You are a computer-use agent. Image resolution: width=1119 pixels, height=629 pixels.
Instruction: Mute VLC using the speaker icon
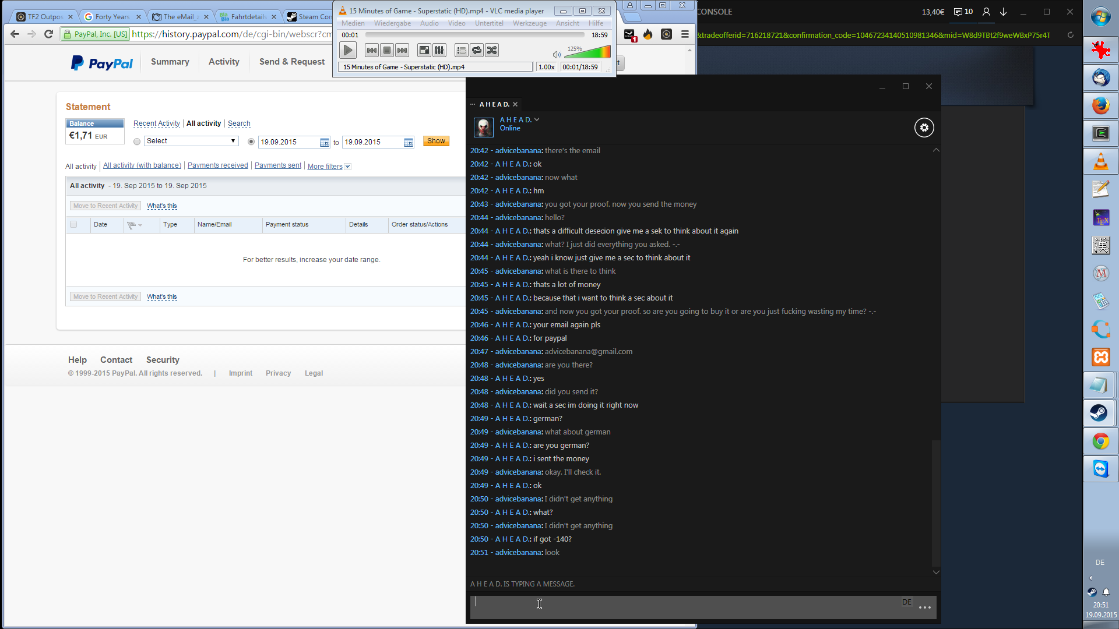(x=556, y=55)
